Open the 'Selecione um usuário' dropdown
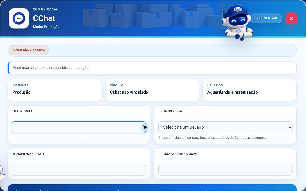 pyautogui.click(x=225, y=127)
